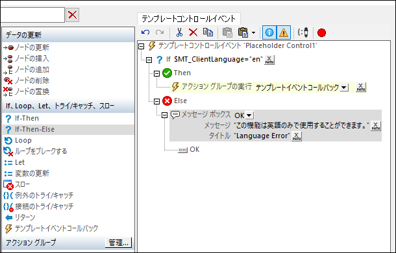
Task: Select ノードの更新 action
Action: coord(32,47)
